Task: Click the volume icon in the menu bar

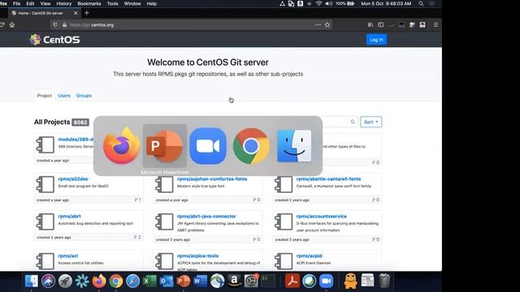Action: click(328, 3)
